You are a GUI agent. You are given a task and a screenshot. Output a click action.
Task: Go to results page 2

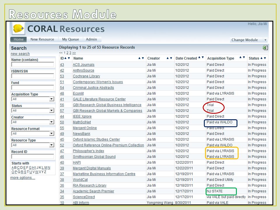[67, 53]
